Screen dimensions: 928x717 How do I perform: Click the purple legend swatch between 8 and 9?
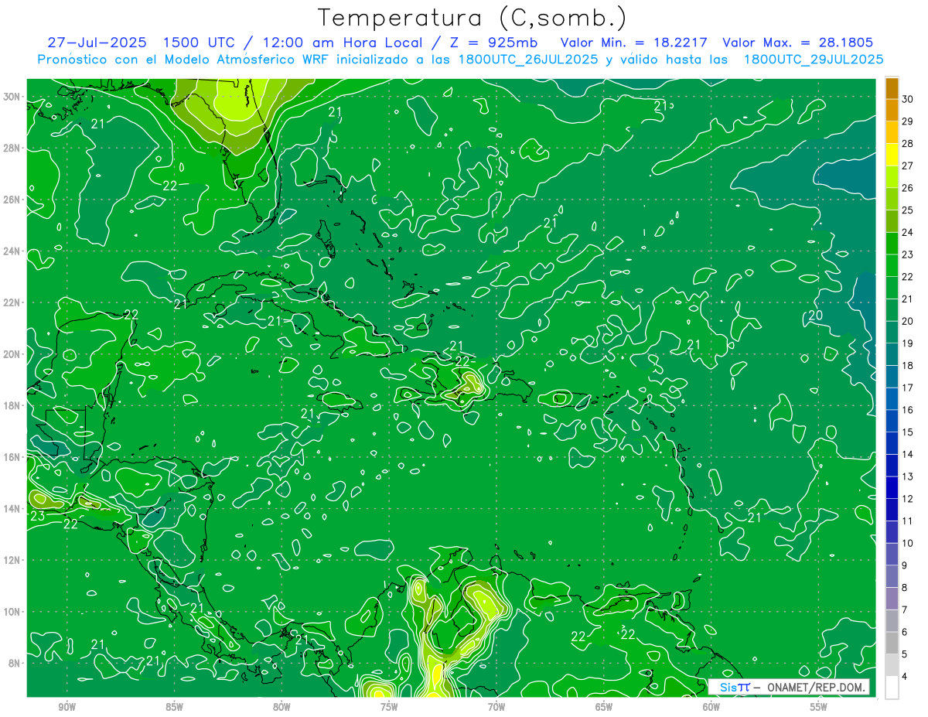pyautogui.click(x=892, y=577)
